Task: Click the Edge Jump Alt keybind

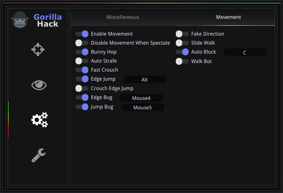Action: tap(145, 79)
